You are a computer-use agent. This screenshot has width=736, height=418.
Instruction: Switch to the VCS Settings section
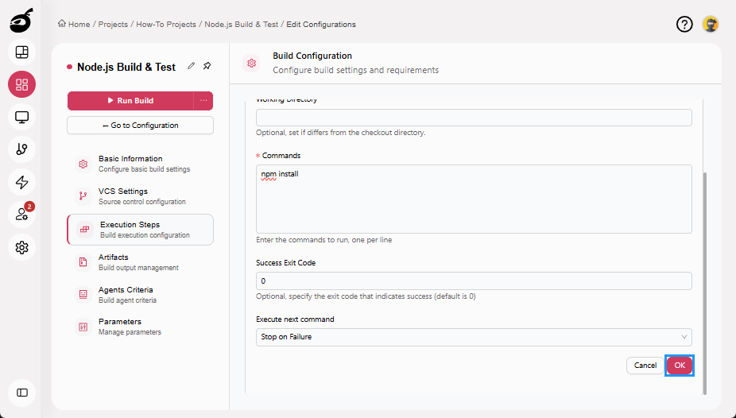(123, 195)
